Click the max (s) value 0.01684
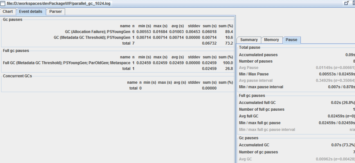This screenshot has width=355, height=163. 160,32
